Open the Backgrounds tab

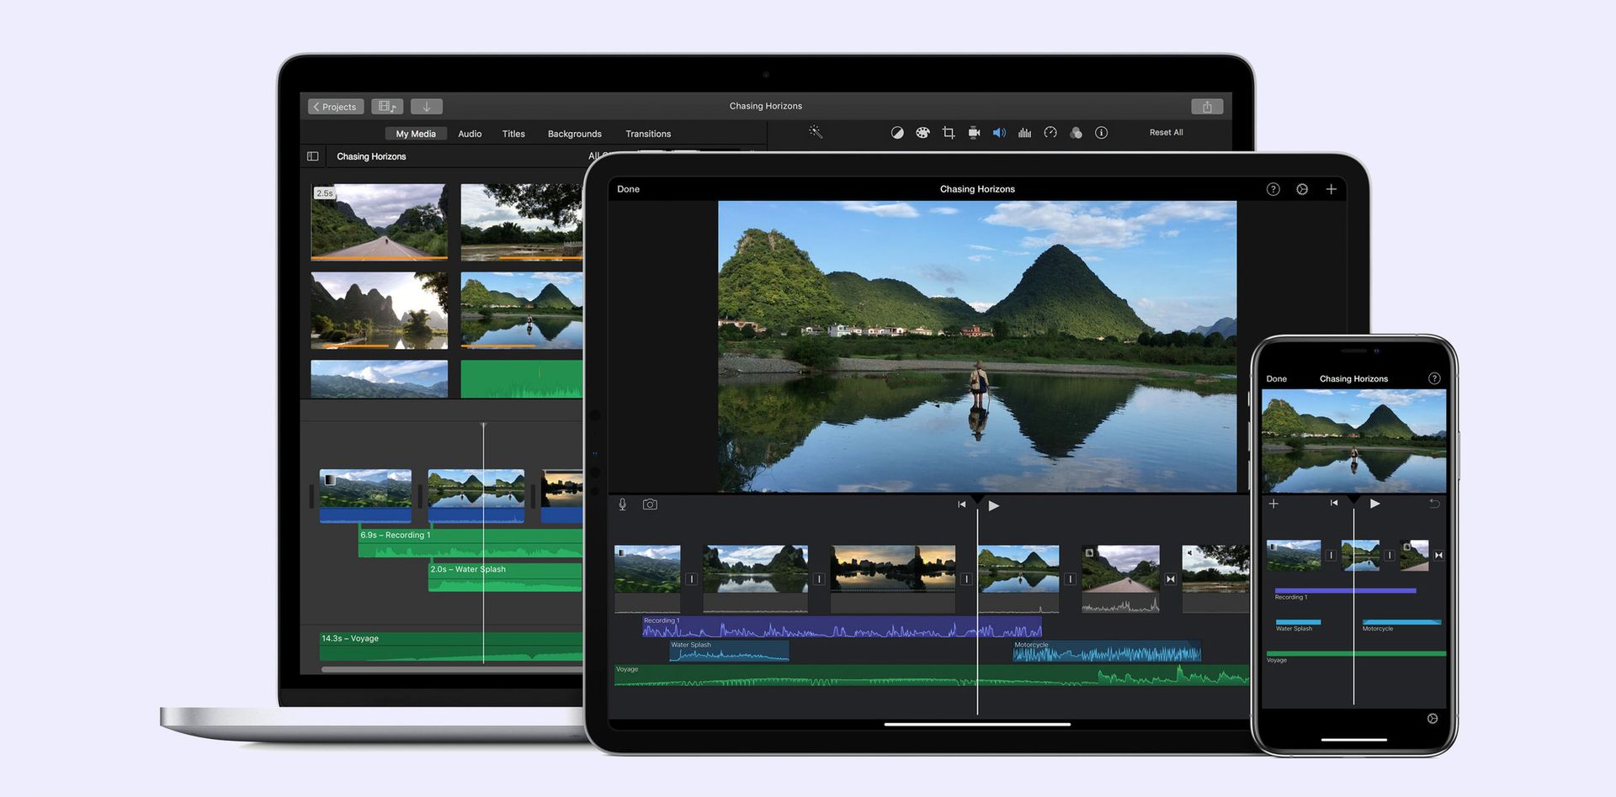(575, 134)
